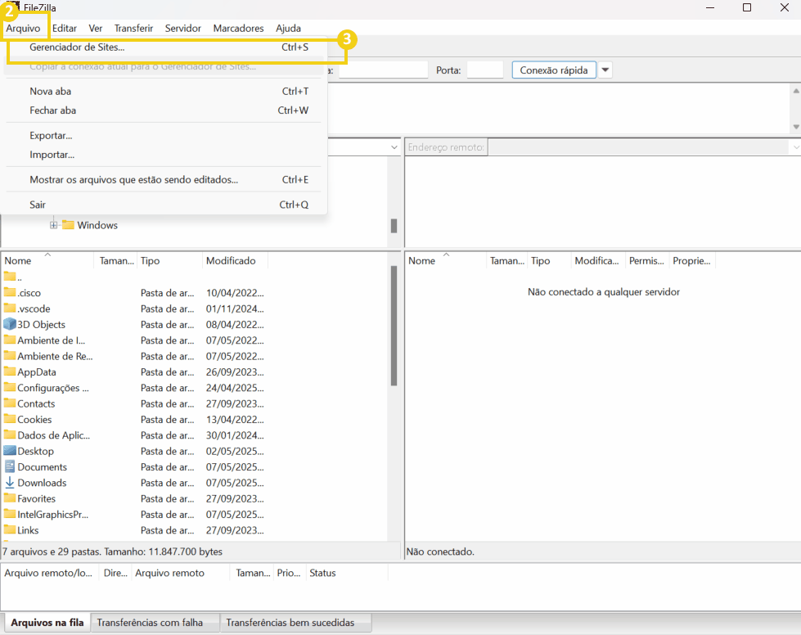Screen dimensions: 801x635
Task: Switch to Transferências bem sucedidas tab
Action: point(296,622)
